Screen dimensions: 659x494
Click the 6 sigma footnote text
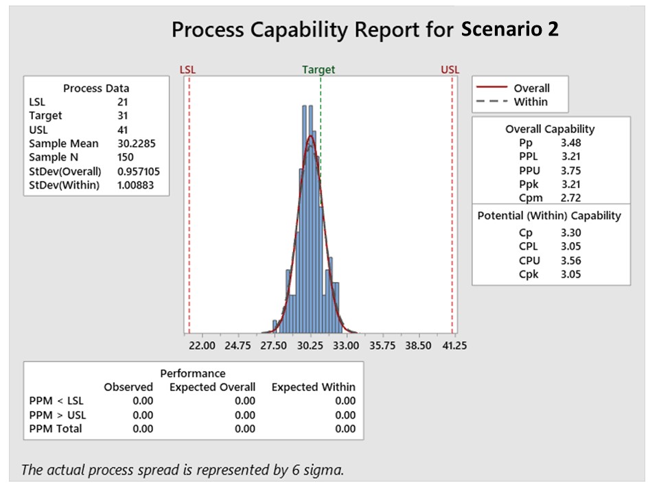click(x=183, y=470)
